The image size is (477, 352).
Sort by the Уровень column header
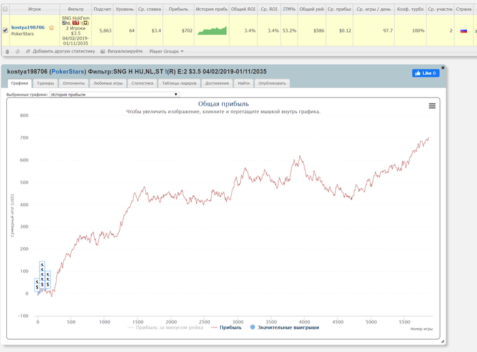[x=125, y=9]
